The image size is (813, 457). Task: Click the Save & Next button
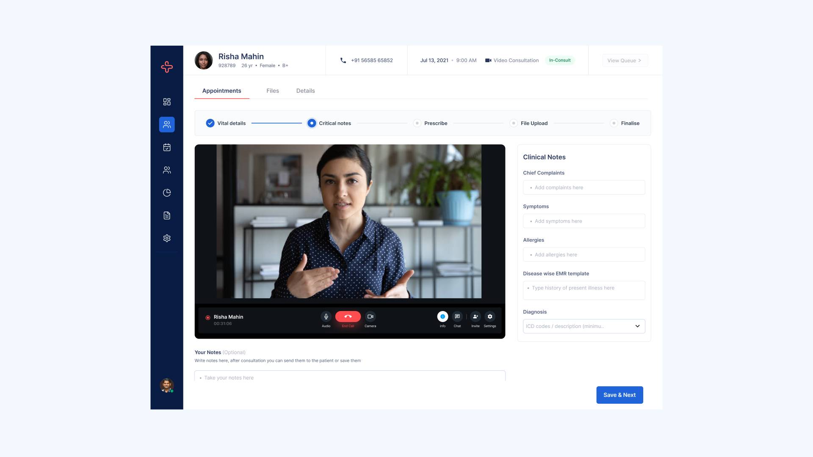click(619, 395)
